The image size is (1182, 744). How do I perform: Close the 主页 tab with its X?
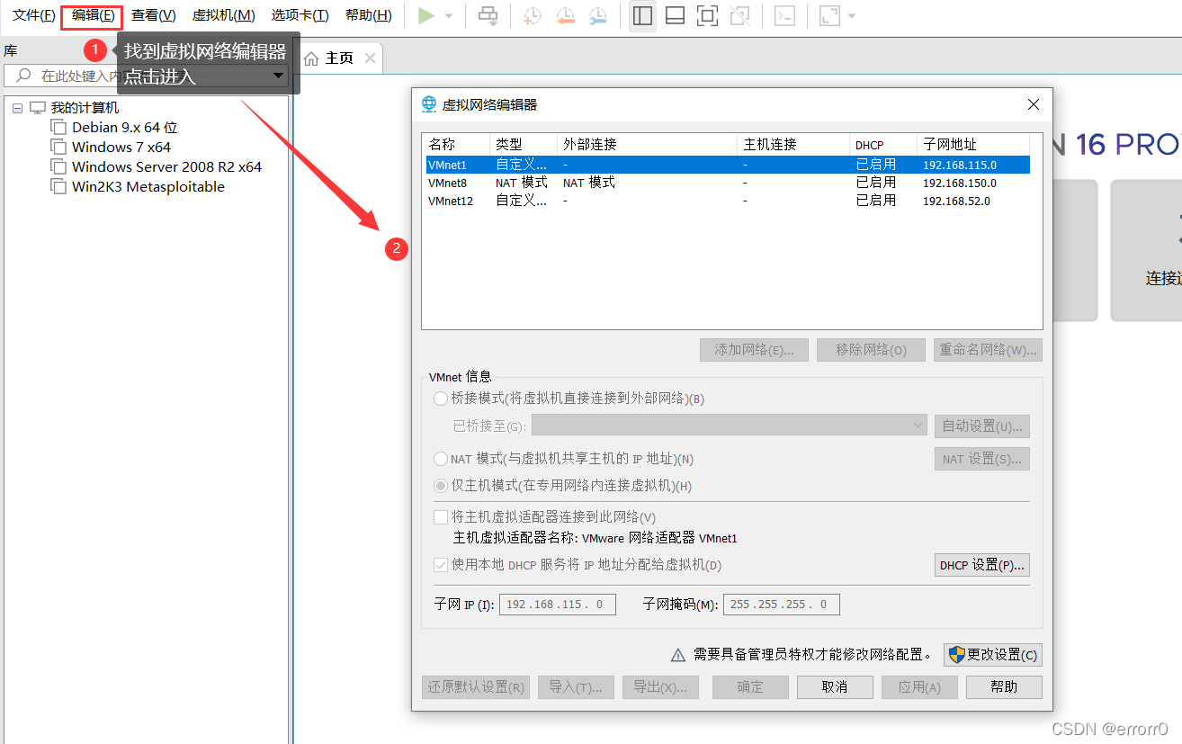click(x=370, y=58)
